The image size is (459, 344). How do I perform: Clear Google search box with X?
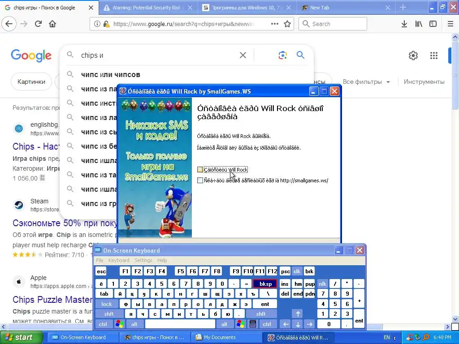(242, 55)
